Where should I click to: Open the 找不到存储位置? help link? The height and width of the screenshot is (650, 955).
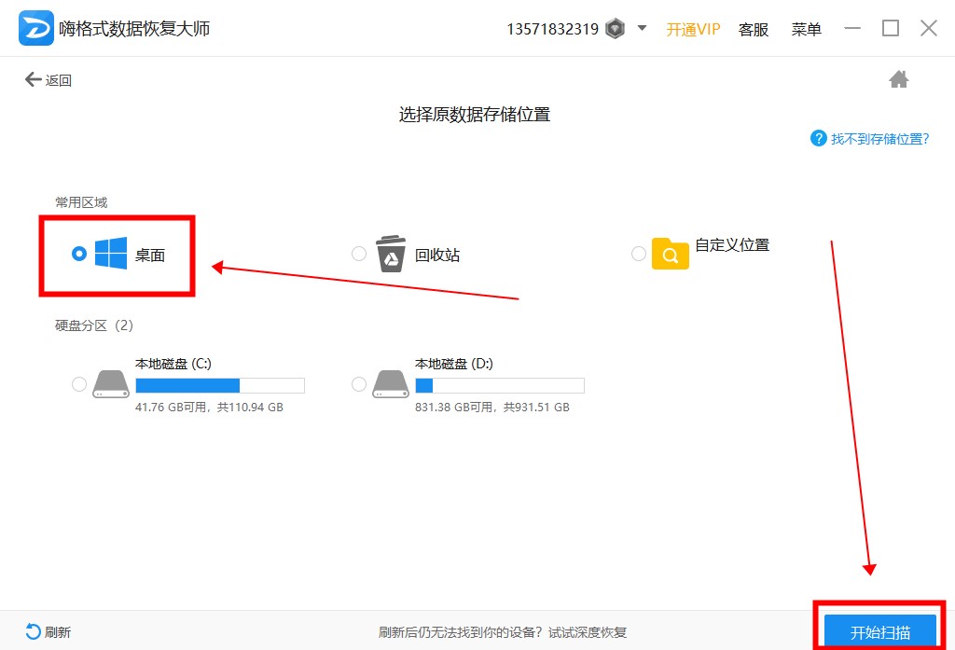pos(880,139)
